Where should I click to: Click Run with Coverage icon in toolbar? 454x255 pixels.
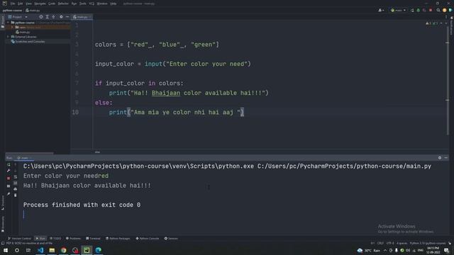tap(424, 10)
